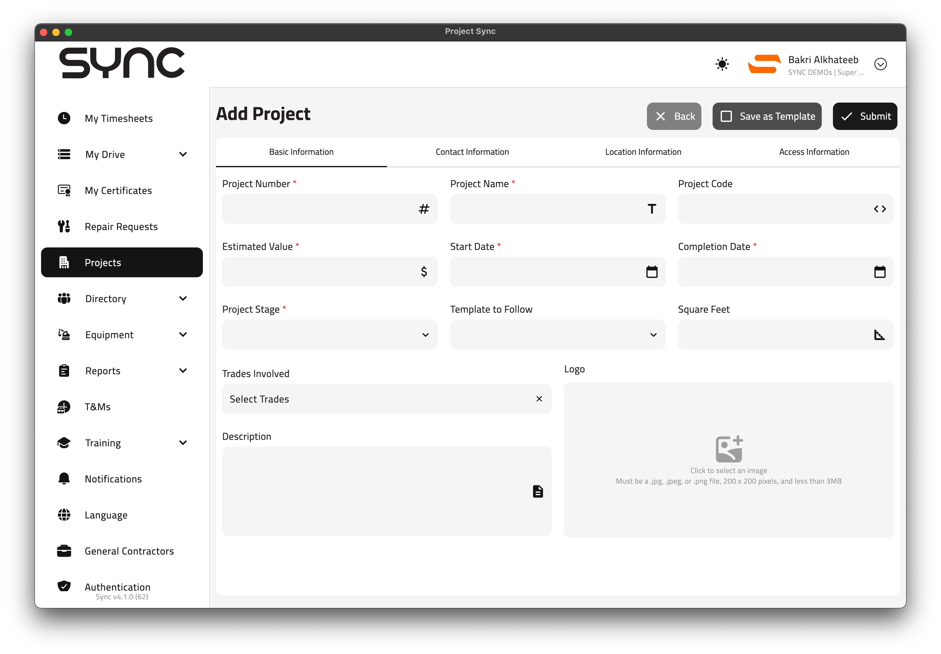Click the Reports clipboard icon
This screenshot has height=654, width=941.
point(64,370)
